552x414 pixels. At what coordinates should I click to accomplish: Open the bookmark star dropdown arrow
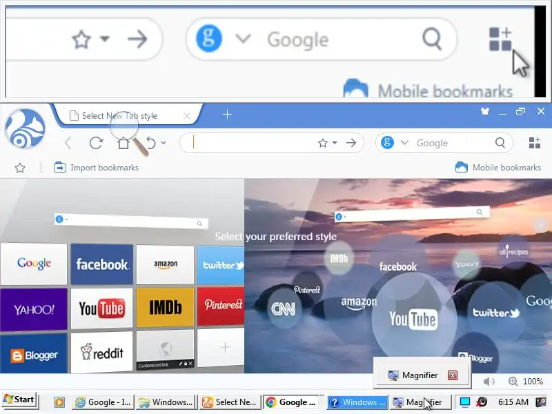click(335, 143)
